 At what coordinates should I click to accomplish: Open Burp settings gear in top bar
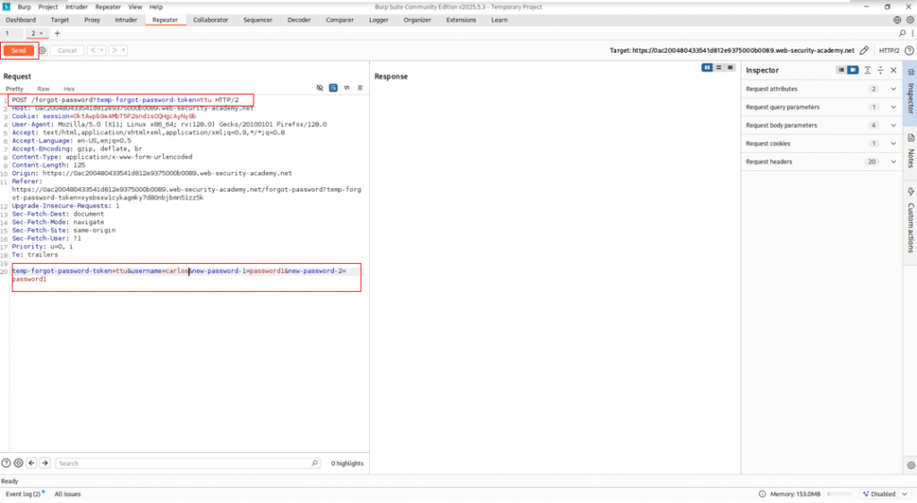tap(910, 20)
